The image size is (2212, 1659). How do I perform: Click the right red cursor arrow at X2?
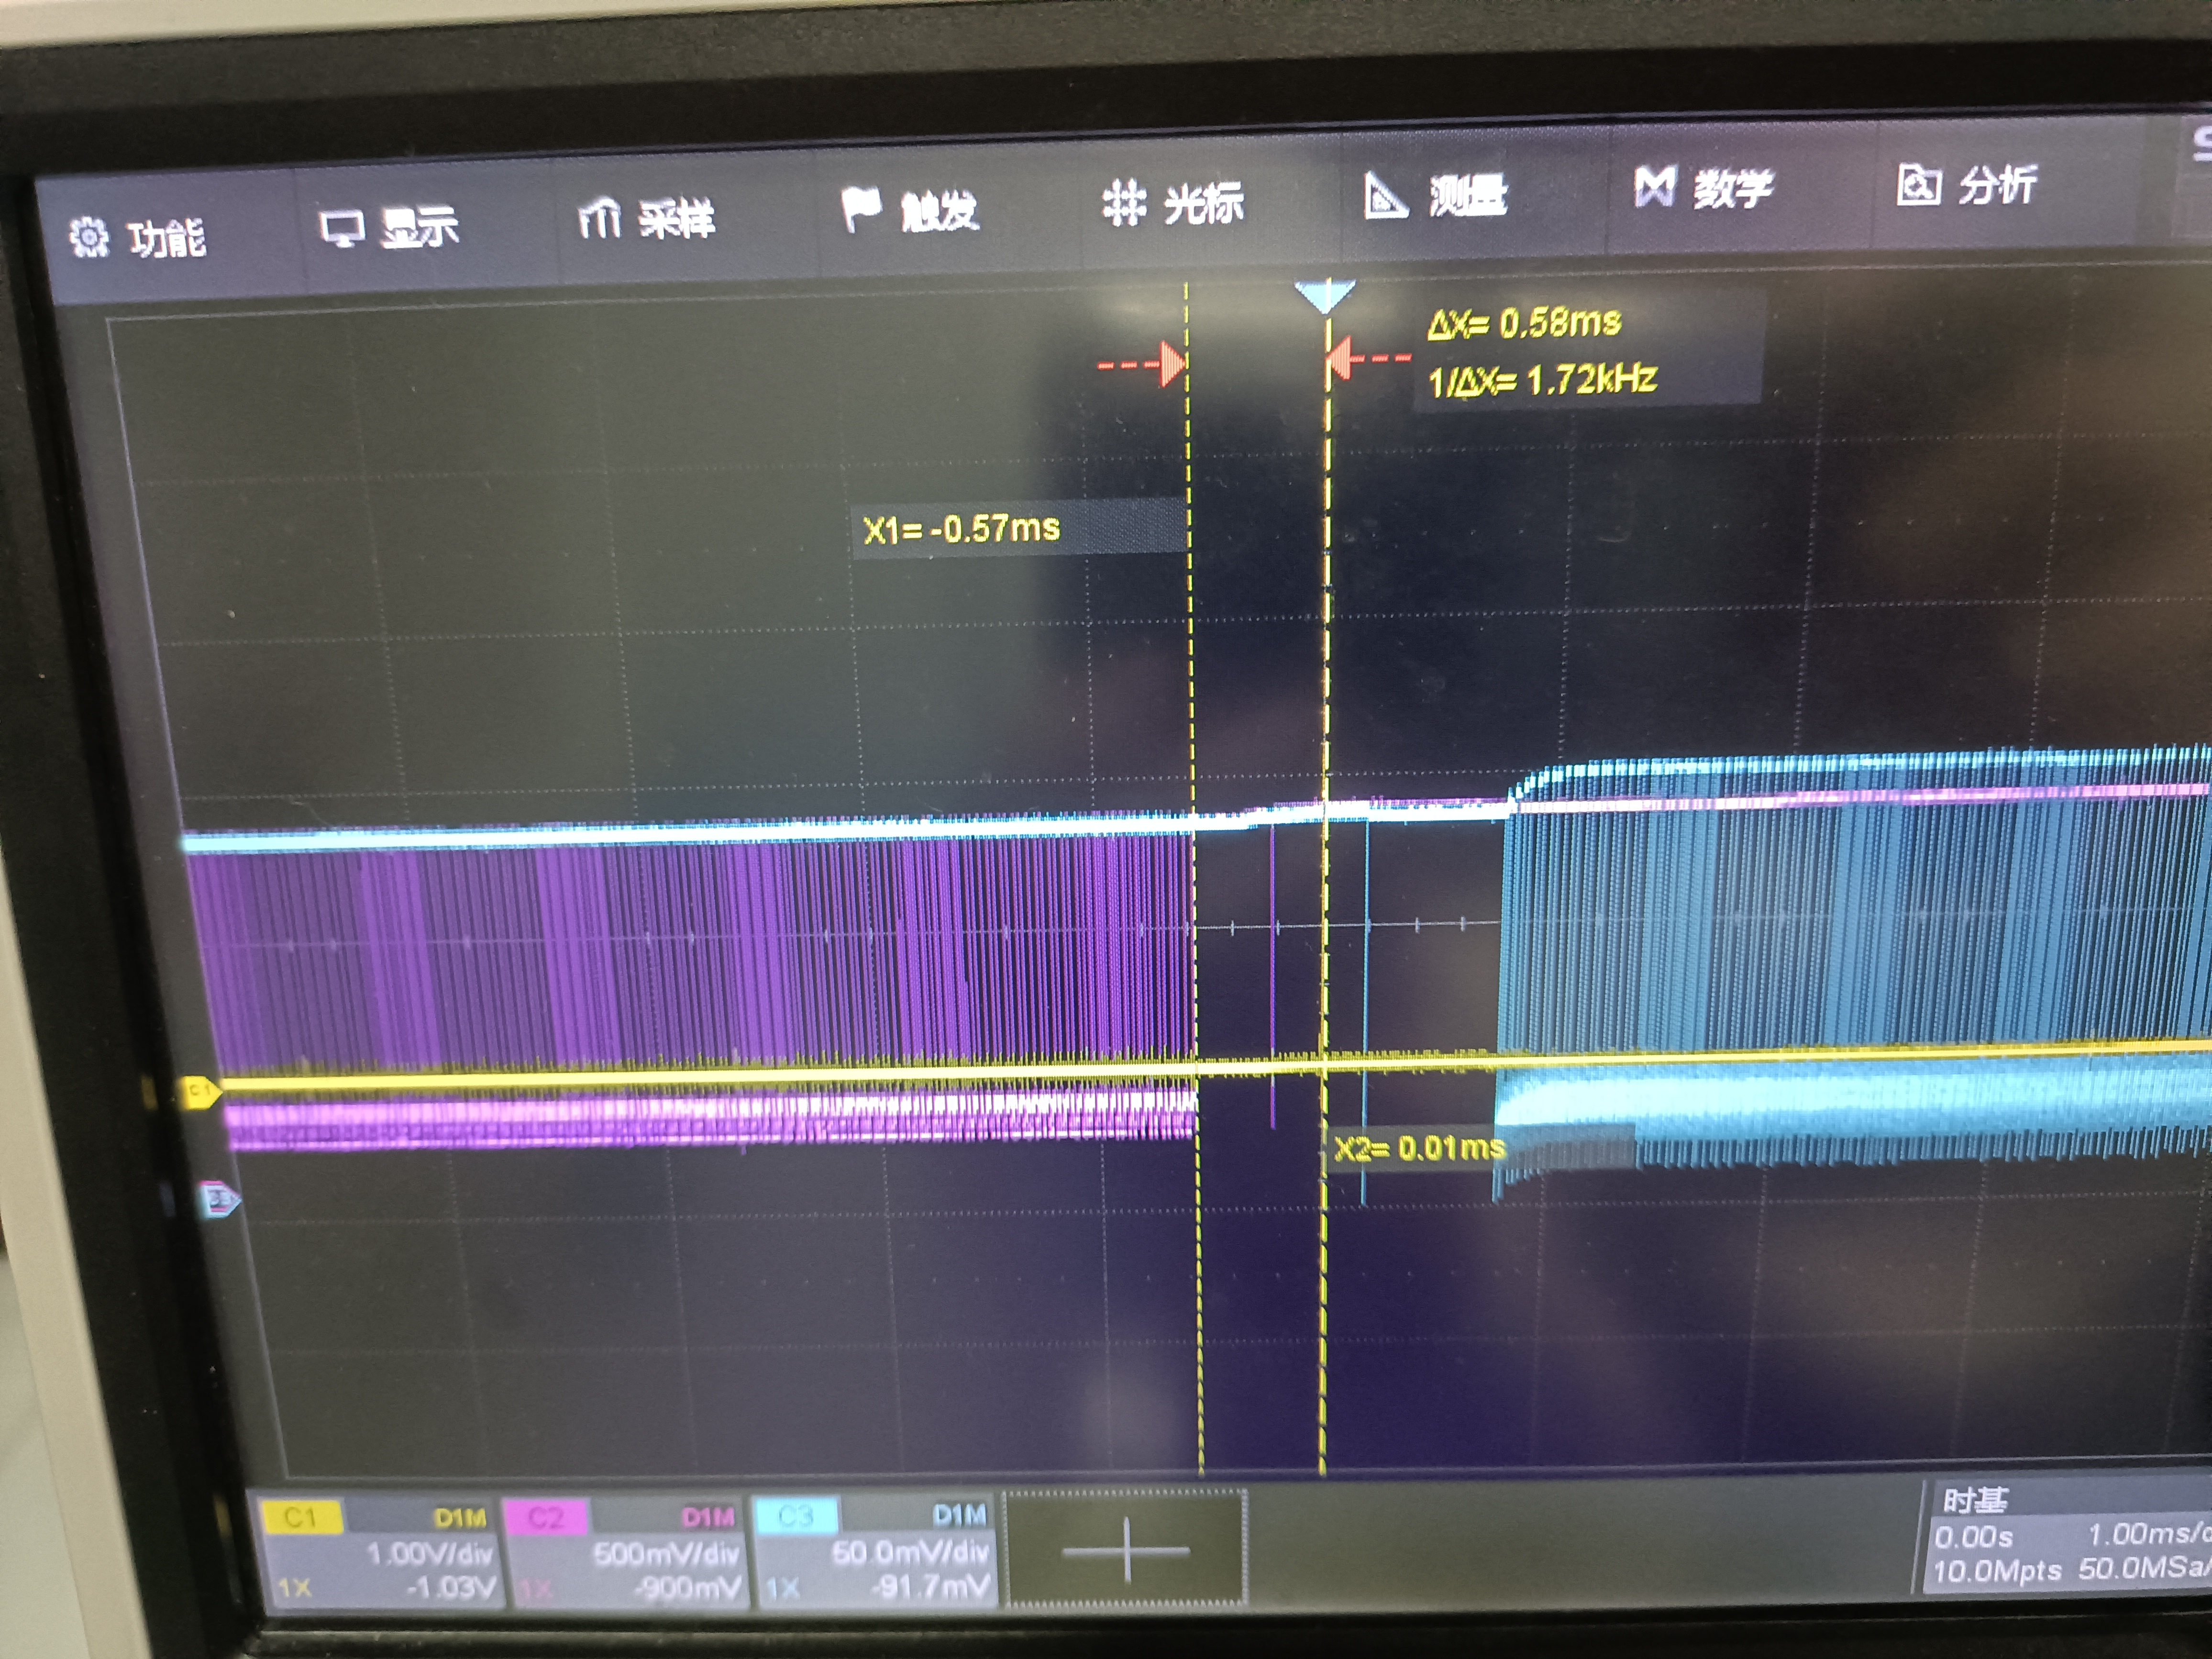coord(1370,357)
